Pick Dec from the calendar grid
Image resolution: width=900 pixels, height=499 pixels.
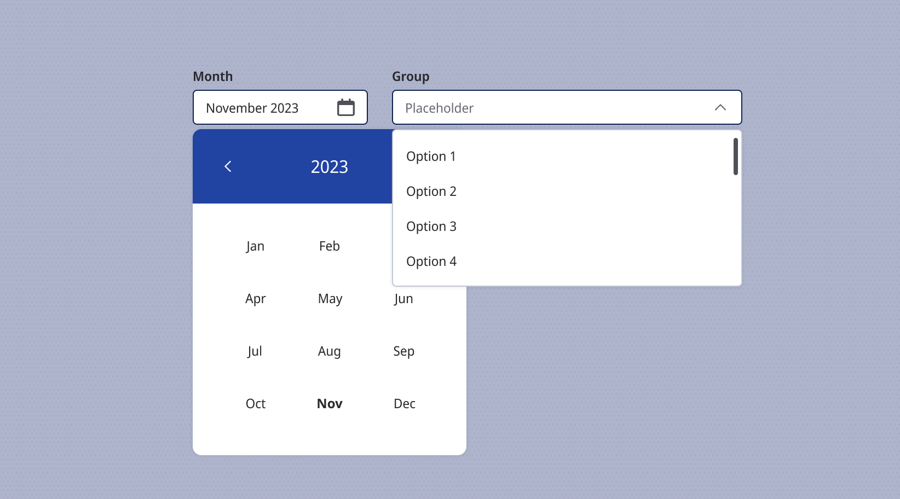click(404, 403)
